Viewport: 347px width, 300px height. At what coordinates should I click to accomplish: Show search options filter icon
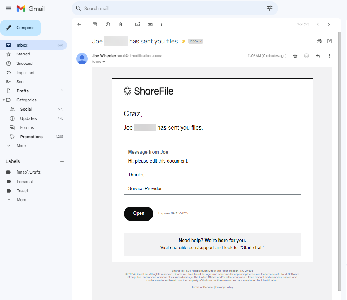coord(270,8)
